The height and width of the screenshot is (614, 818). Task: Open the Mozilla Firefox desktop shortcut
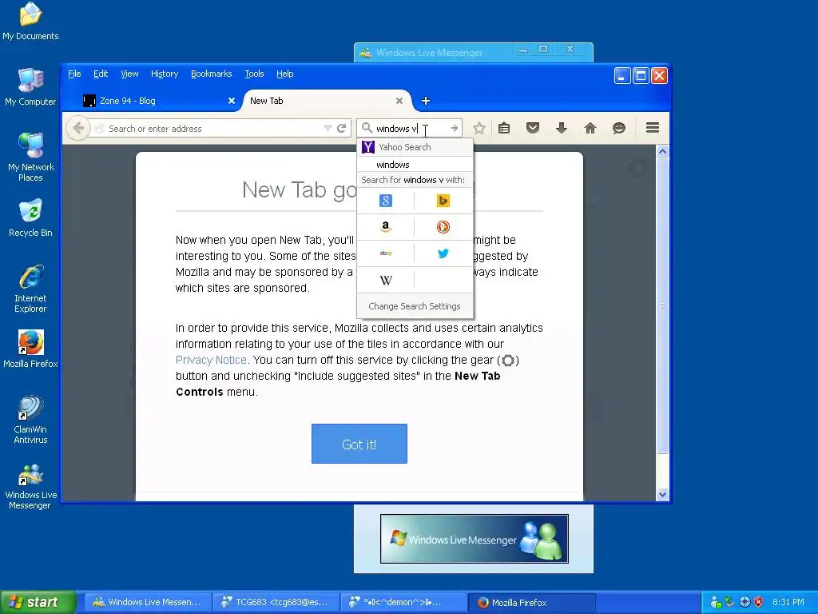[30, 349]
